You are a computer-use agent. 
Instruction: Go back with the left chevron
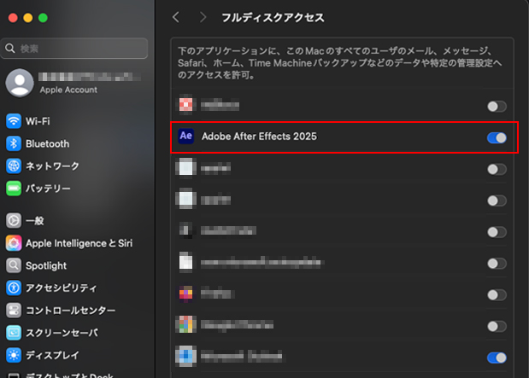click(x=176, y=17)
